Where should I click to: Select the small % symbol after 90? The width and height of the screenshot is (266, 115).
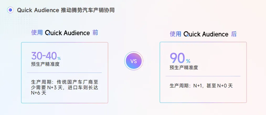pos(188,61)
